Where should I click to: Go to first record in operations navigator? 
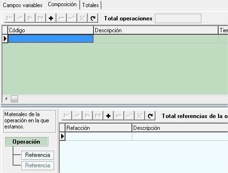pos(9,18)
